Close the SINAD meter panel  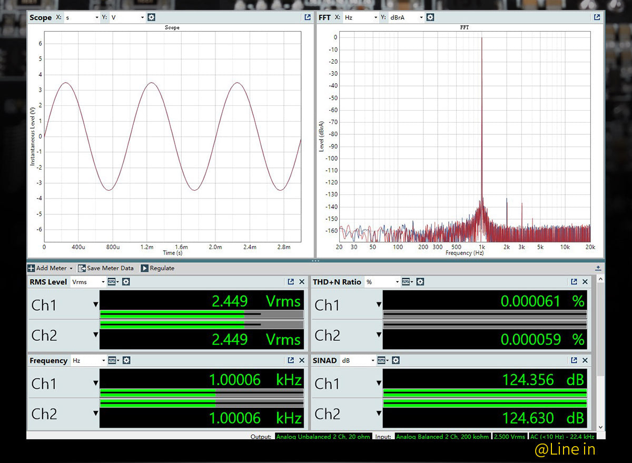(585, 360)
